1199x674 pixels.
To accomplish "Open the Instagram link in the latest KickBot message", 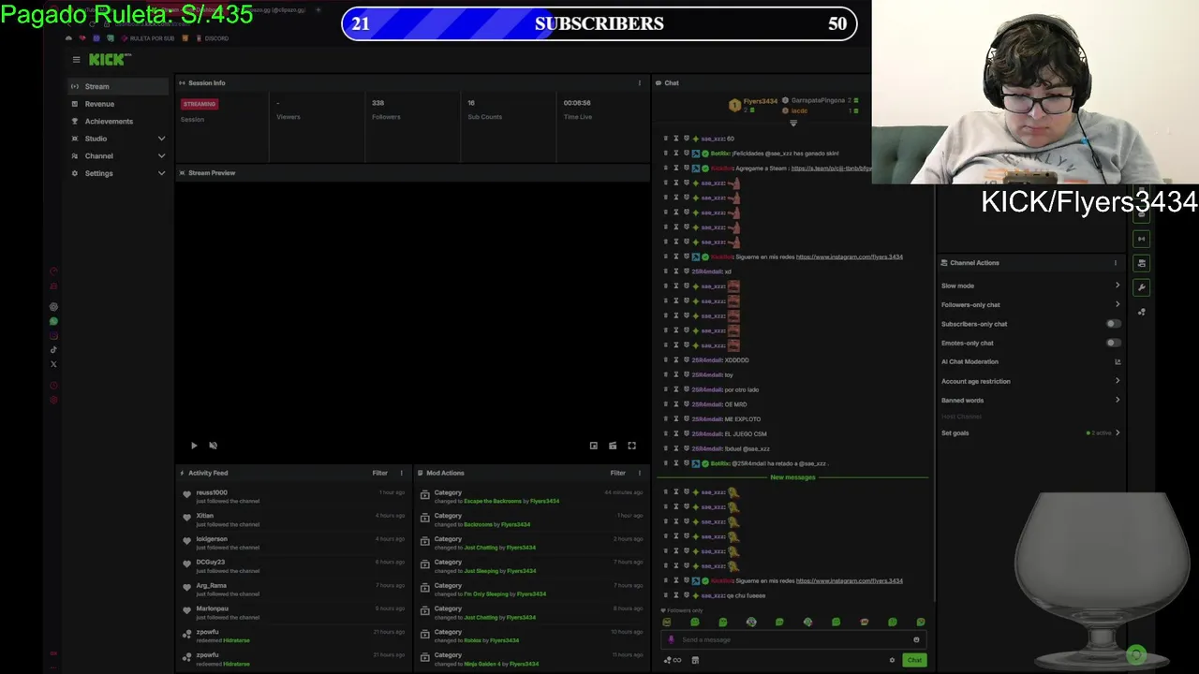I will 850,580.
